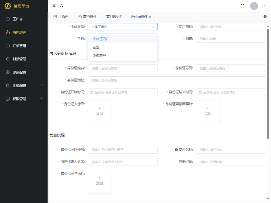Image resolution: width=271 pixels, height=203 pixels.
Task: Click the 系统配置 chip icon
Action: pyautogui.click(x=8, y=85)
